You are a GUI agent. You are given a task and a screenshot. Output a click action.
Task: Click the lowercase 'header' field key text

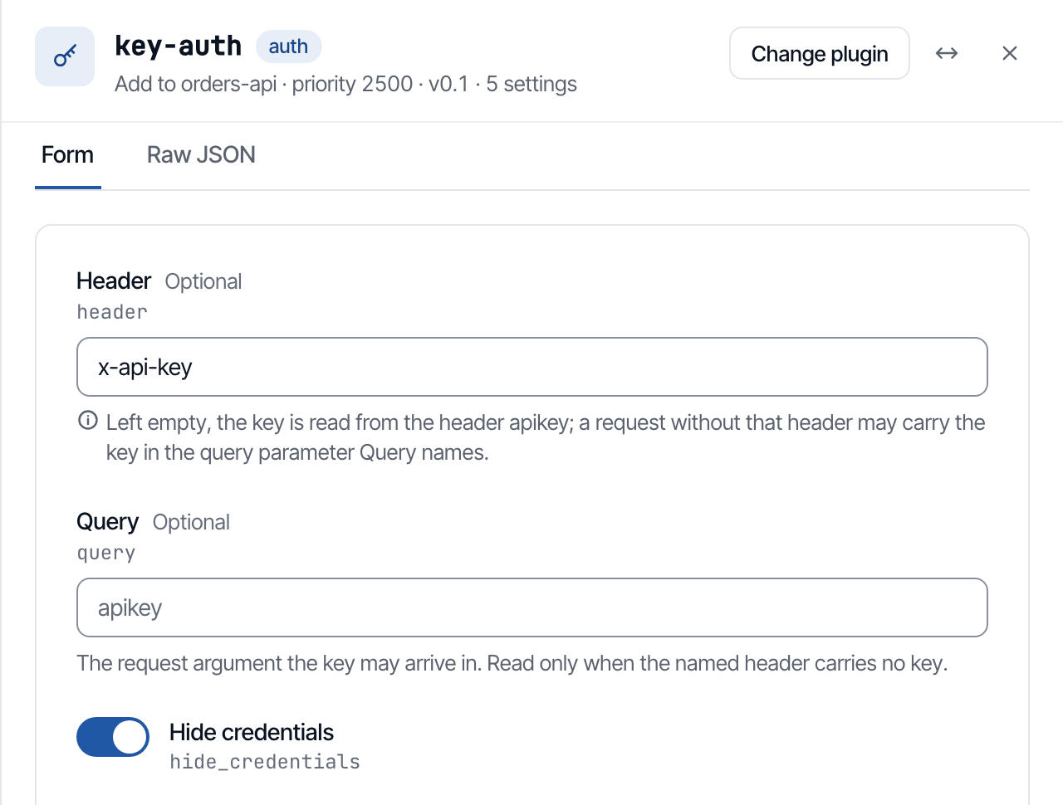[112, 312]
